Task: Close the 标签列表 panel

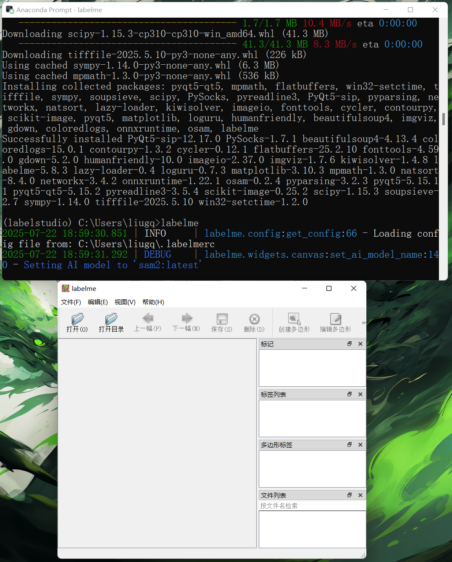Action: 360,394
